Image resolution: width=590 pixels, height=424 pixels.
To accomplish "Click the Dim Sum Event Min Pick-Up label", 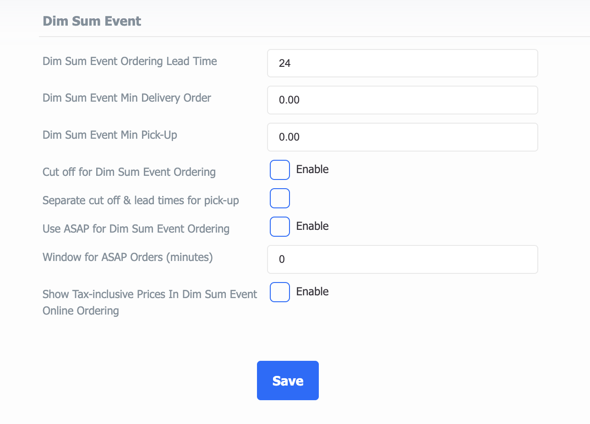I will (110, 135).
